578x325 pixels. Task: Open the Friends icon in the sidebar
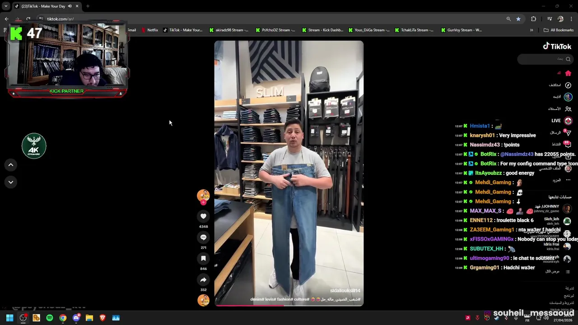568,109
